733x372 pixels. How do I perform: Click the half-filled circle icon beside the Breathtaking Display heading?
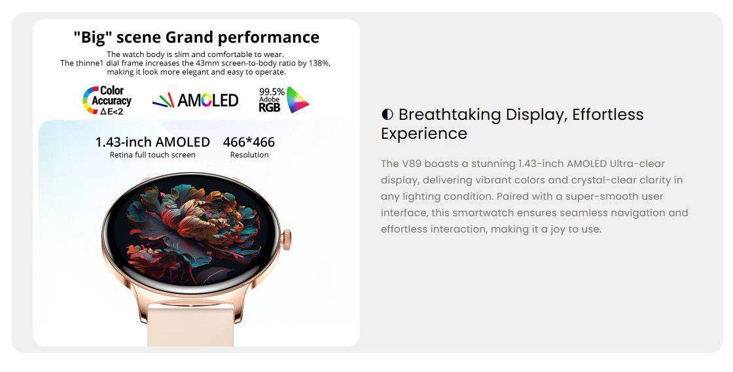point(387,114)
